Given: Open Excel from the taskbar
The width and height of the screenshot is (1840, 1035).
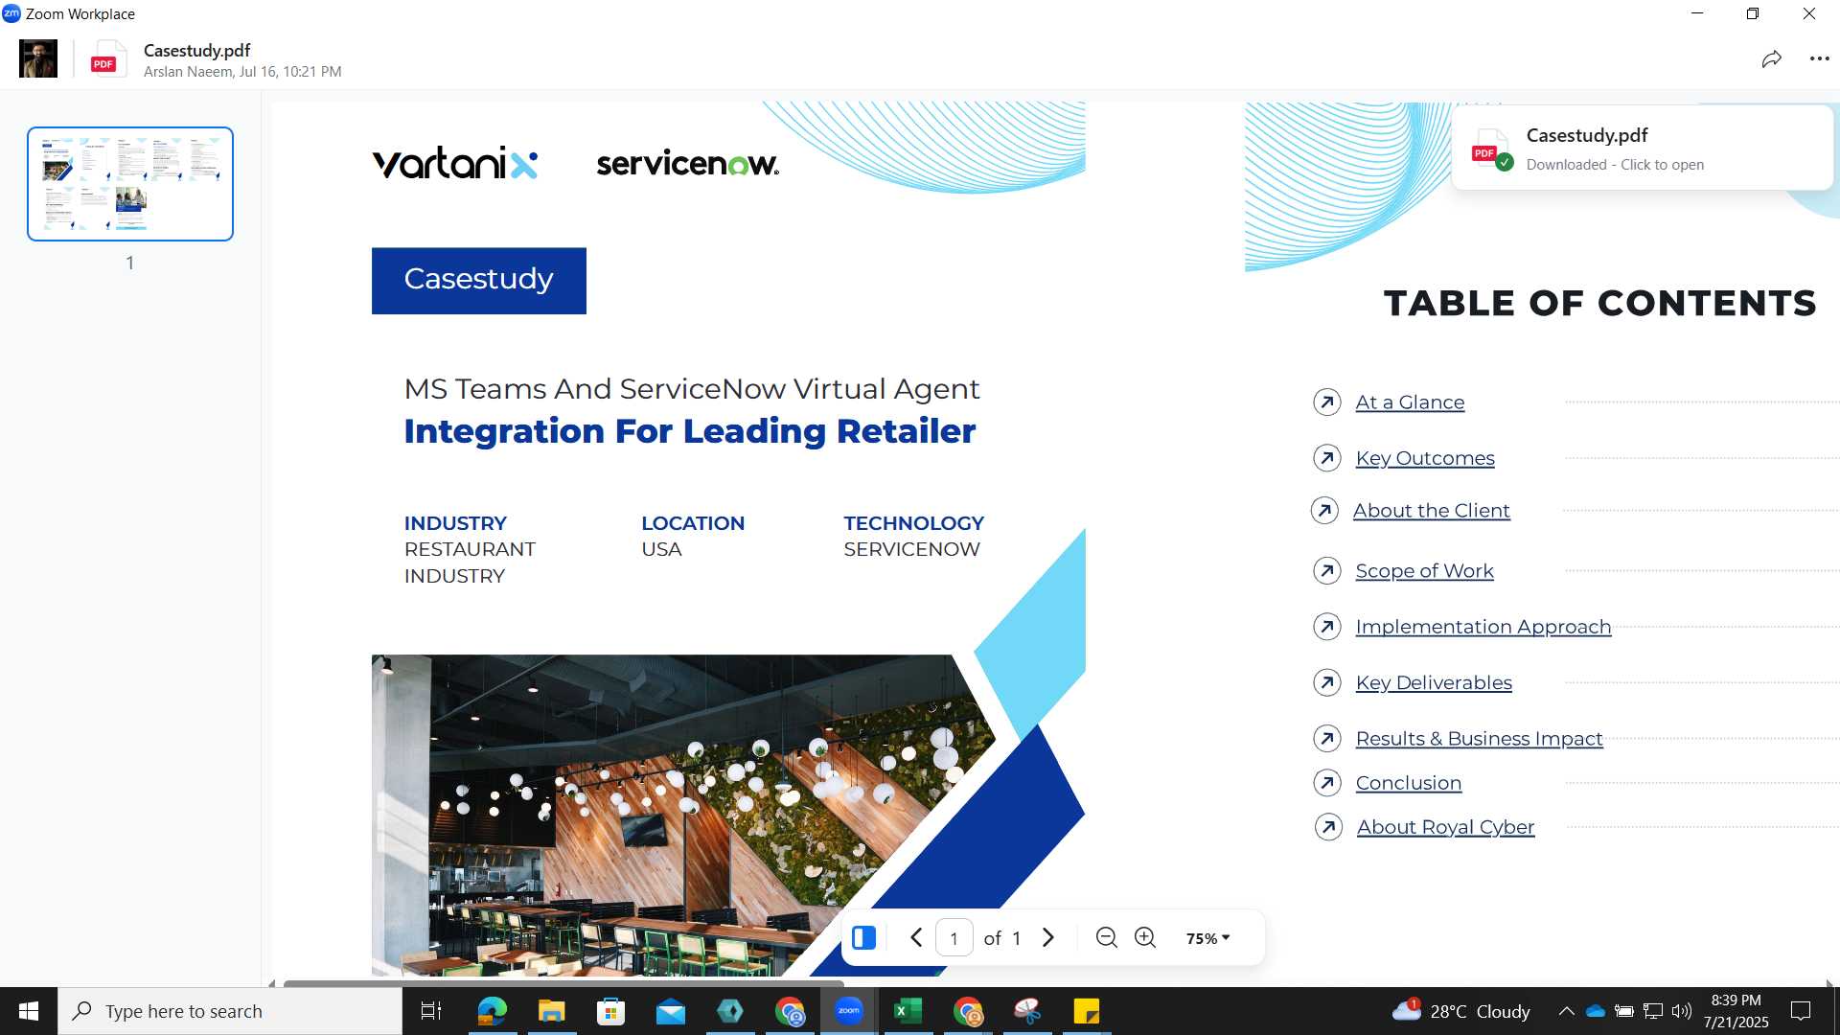Looking at the screenshot, I should click(908, 1011).
